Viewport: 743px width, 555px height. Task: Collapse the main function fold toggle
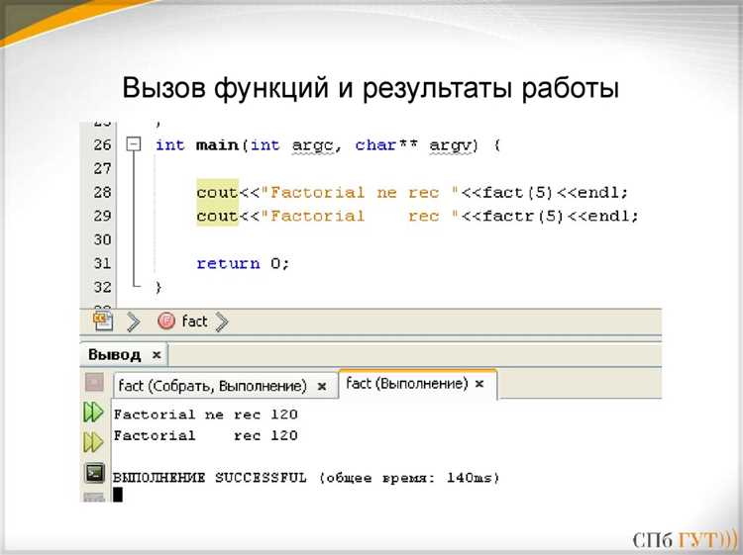pyautogui.click(x=135, y=143)
